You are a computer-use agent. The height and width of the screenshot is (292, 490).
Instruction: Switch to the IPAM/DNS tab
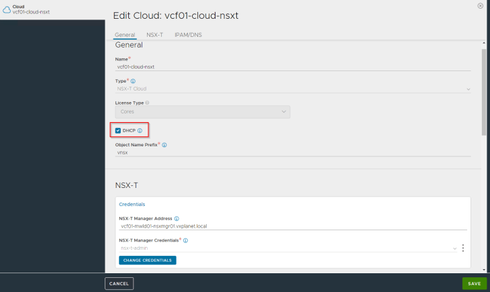pos(188,35)
